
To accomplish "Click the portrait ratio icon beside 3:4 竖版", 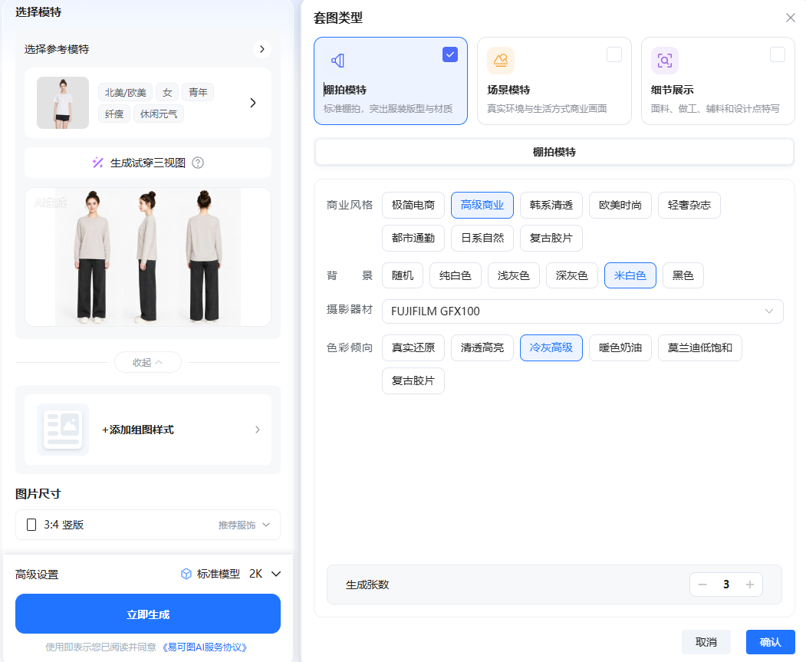I will 31,525.
